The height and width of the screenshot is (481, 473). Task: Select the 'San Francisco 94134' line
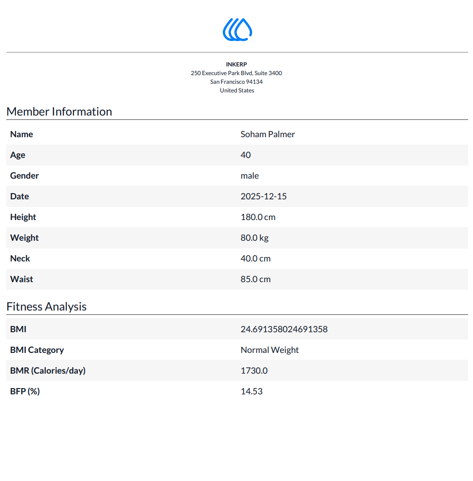coord(236,81)
